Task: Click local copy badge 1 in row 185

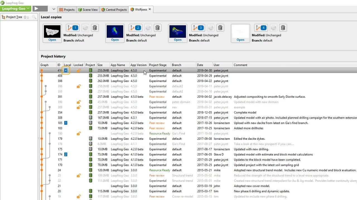Action: coord(66,123)
